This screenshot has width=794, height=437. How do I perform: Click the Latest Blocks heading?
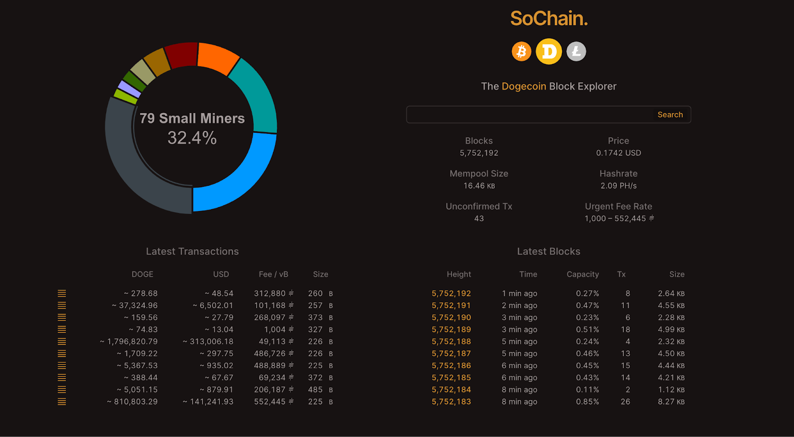pyautogui.click(x=548, y=251)
